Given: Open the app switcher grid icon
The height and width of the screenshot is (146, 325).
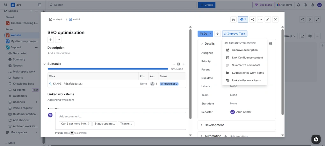Looking at the screenshot, I should coord(5,5).
